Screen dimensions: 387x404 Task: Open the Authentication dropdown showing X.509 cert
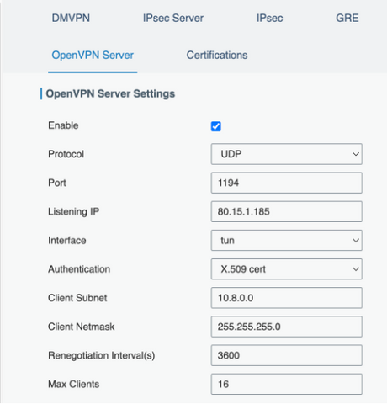coord(287,269)
